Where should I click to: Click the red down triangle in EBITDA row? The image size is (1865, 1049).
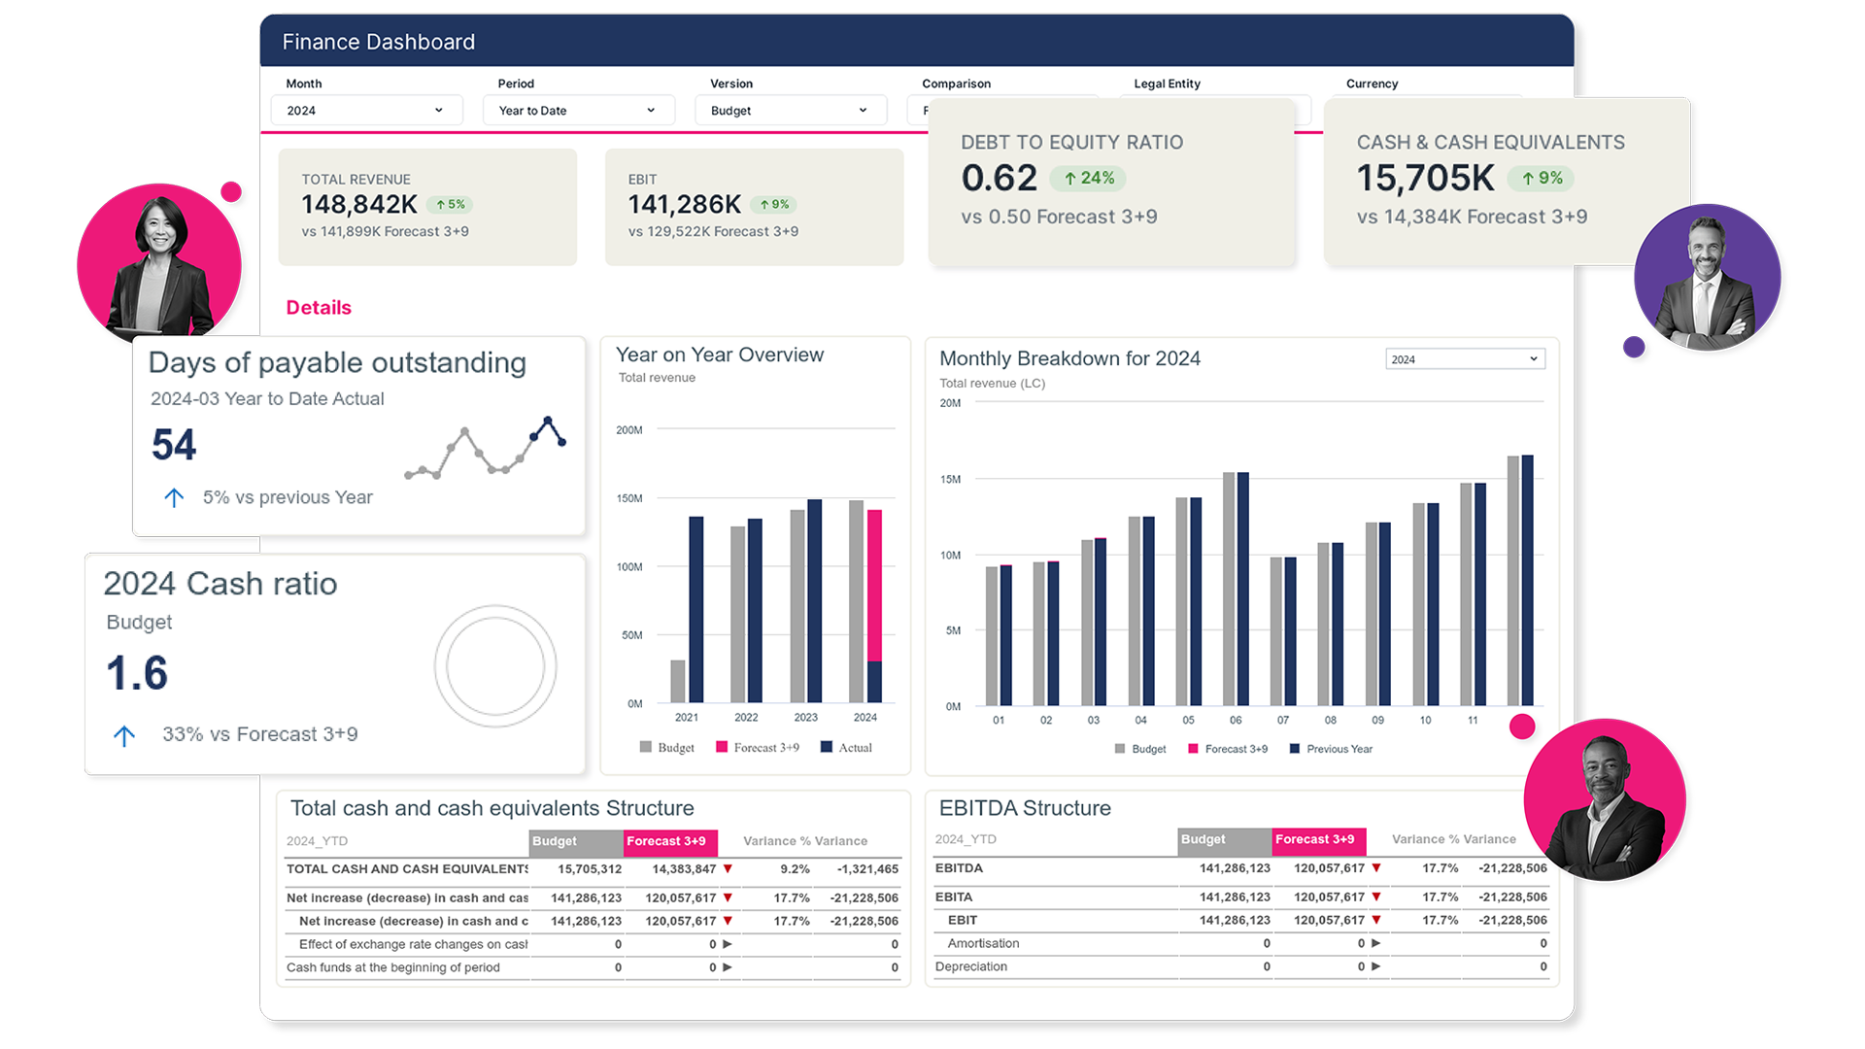1376,868
